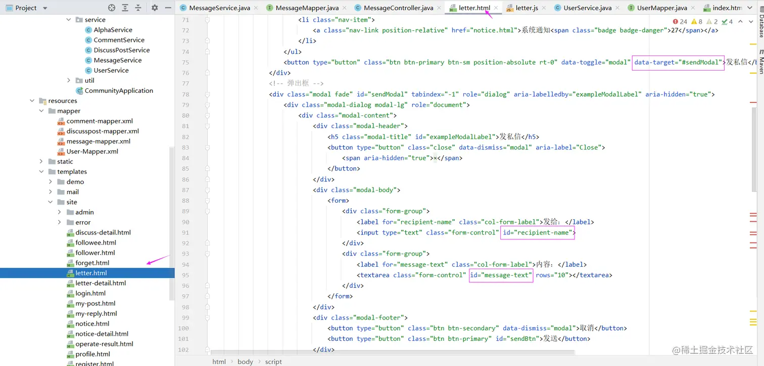Click line number 95 in gutter
Image resolution: width=764 pixels, height=366 pixels.
tap(185, 275)
